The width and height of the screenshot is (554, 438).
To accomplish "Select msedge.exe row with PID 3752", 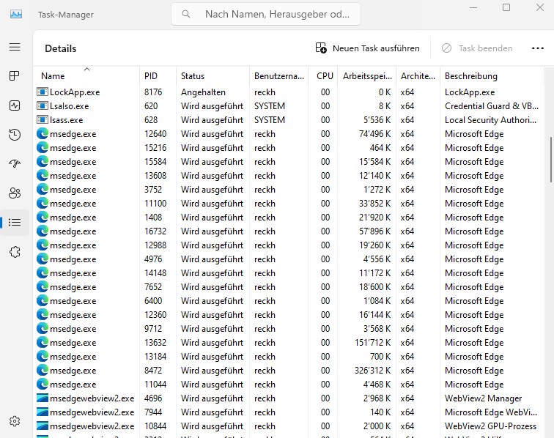I will [x=289, y=190].
